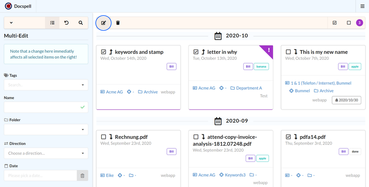Open Department A folder link
The image size is (369, 187).
(249, 88)
